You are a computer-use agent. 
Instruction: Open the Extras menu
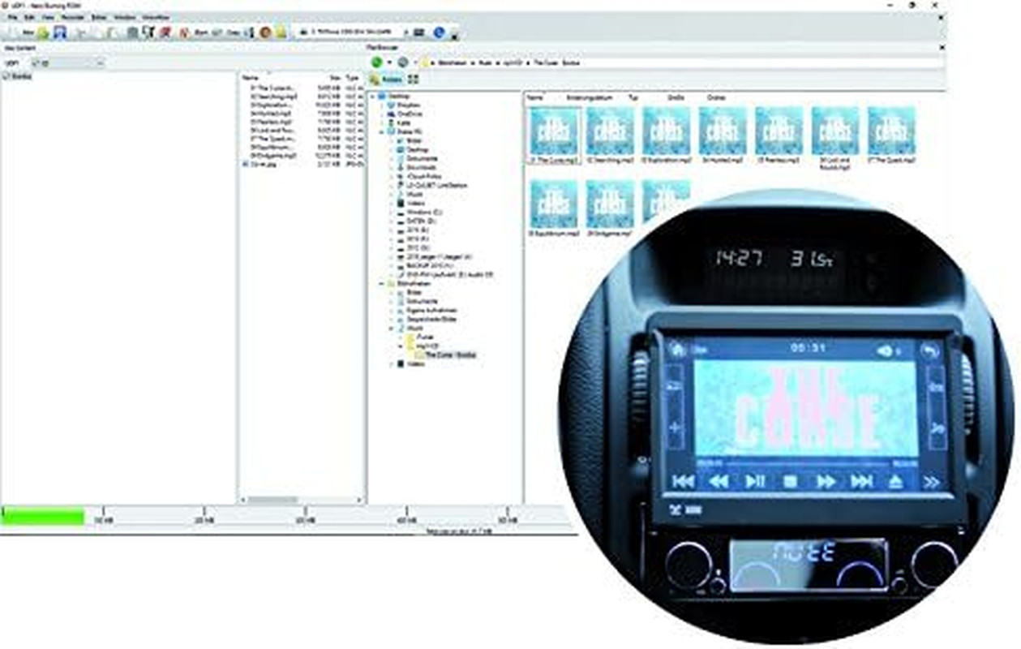coord(98,17)
